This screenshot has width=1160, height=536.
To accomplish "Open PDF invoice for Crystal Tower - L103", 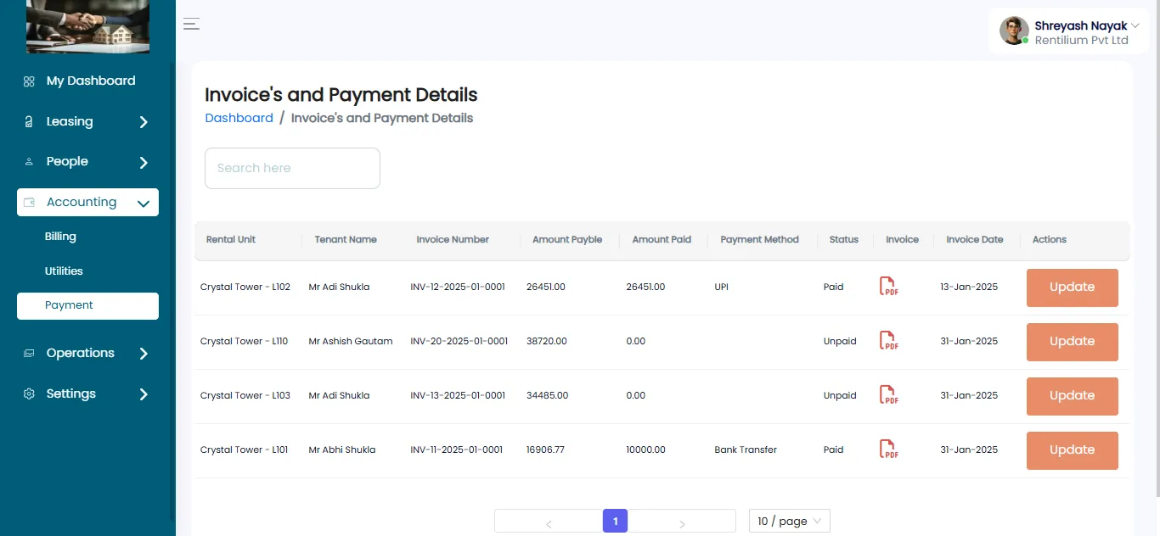I will click(x=888, y=395).
